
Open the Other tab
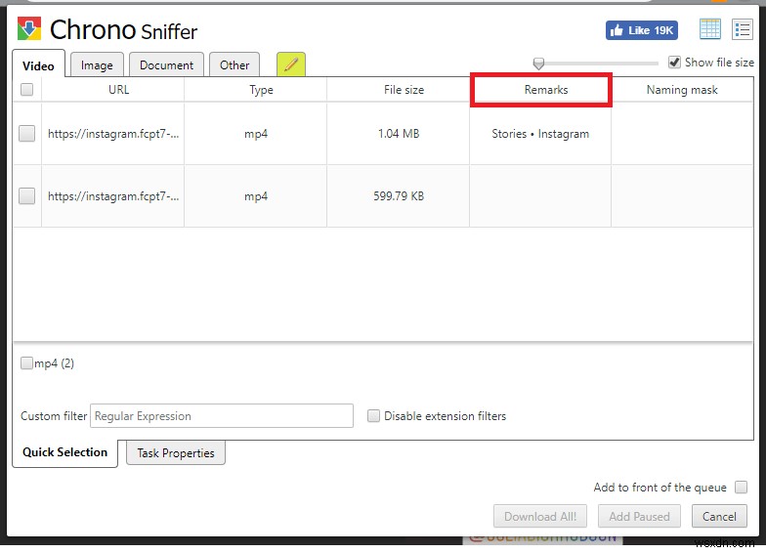[x=234, y=64]
